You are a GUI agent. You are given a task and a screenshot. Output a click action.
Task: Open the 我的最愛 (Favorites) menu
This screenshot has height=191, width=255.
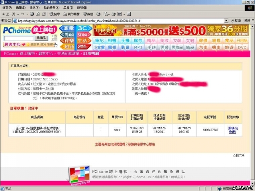(51, 8)
